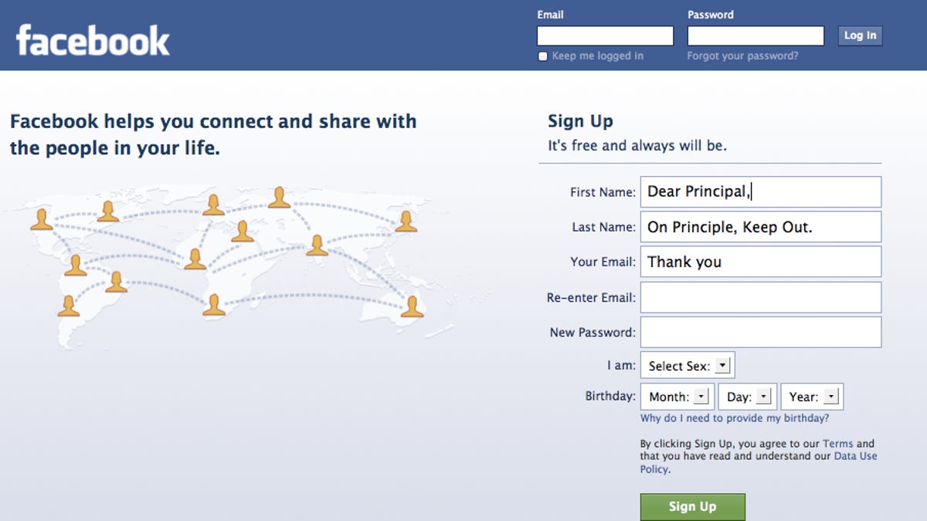Open the Select Sex dropdown
The height and width of the screenshot is (521, 927).
(688, 366)
